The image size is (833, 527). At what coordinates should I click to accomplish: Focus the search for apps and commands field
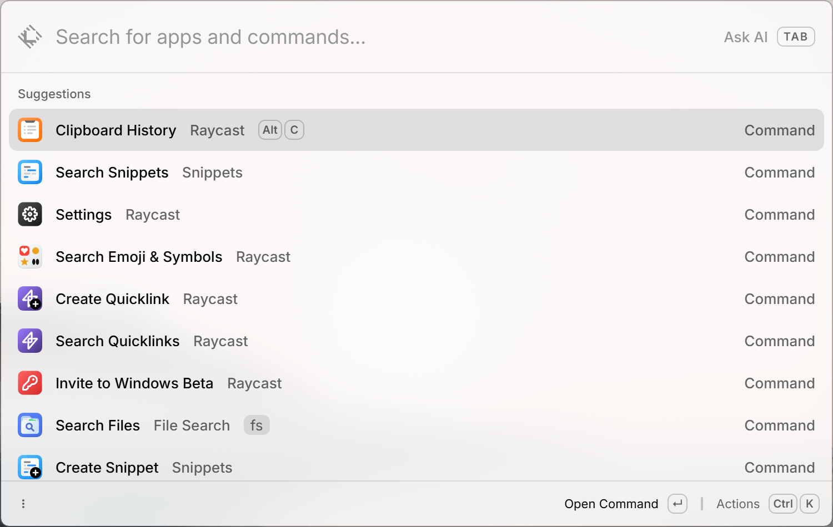click(x=383, y=37)
